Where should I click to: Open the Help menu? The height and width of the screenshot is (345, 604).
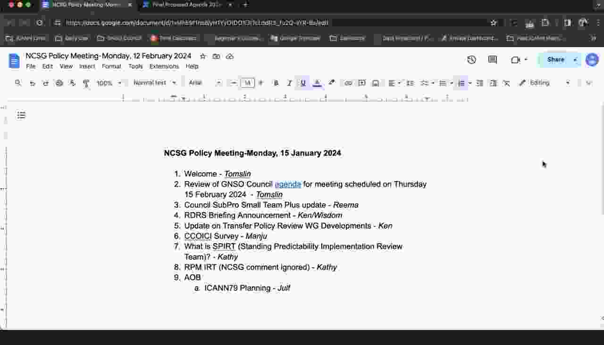click(x=192, y=66)
